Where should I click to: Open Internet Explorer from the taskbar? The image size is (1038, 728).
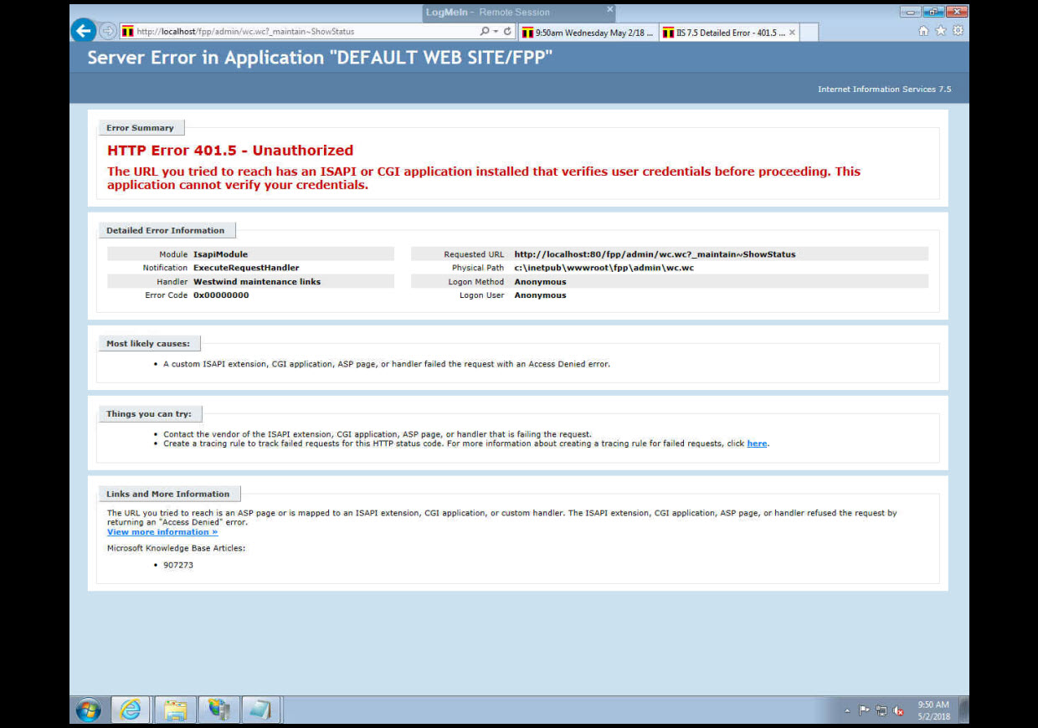[x=131, y=710]
